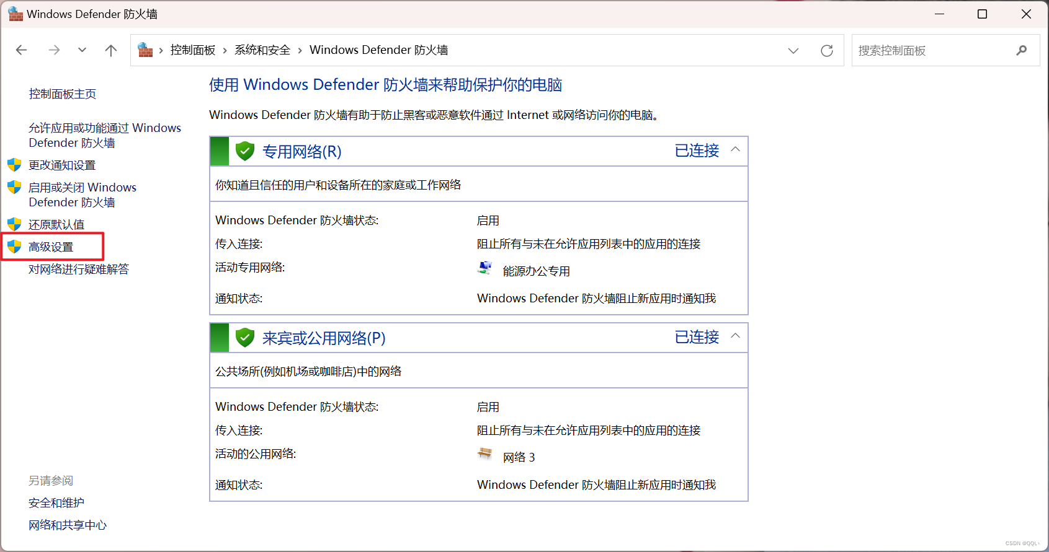The width and height of the screenshot is (1049, 552).
Task: Click bench icon beside 网络 3
Action: point(485,453)
